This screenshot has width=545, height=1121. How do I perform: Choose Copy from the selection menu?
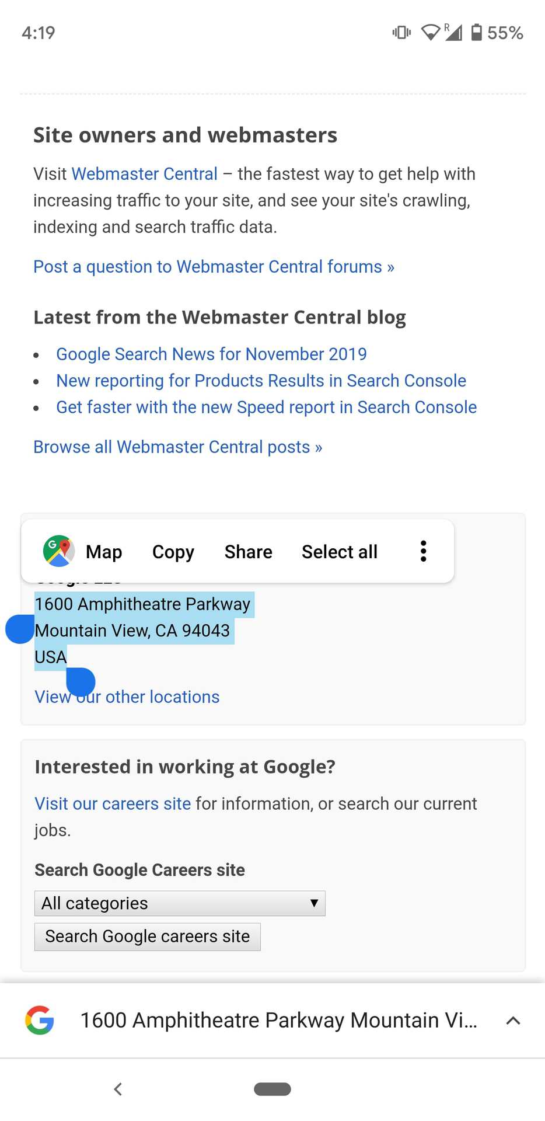point(173,552)
